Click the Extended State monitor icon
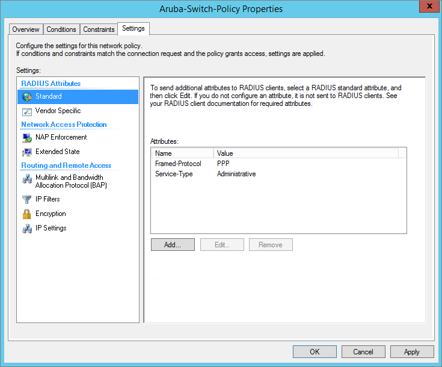Image resolution: width=442 pixels, height=367 pixels. tap(27, 152)
